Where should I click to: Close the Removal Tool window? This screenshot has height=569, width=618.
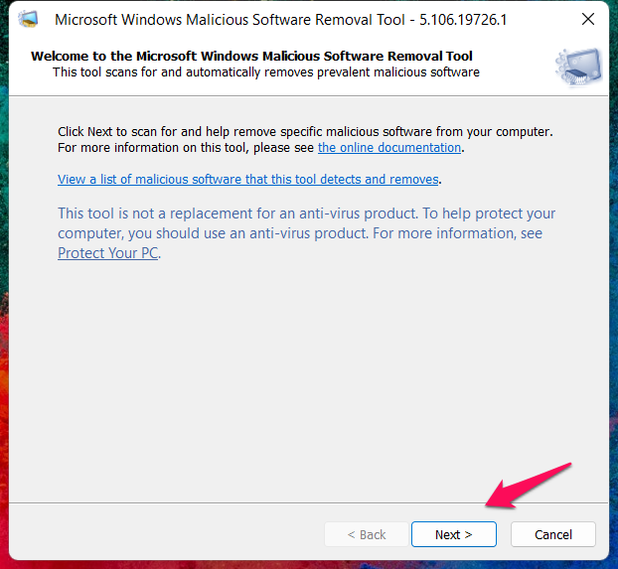pyautogui.click(x=587, y=19)
